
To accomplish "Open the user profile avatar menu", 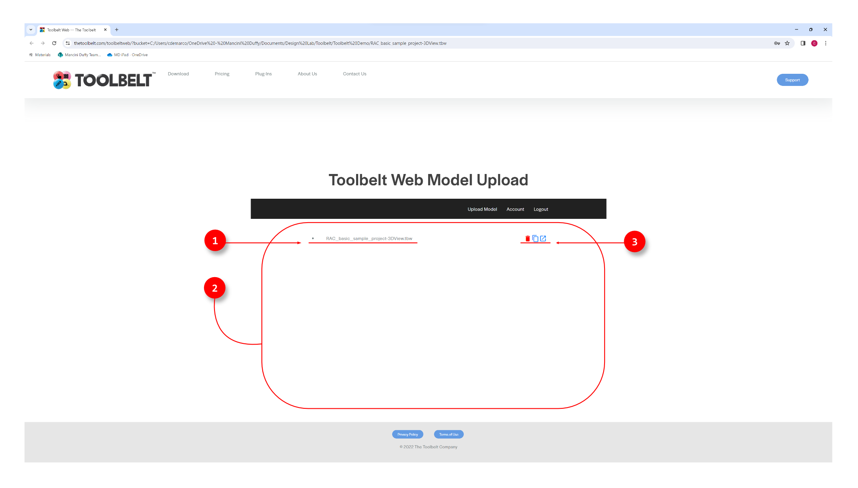I will (x=814, y=43).
